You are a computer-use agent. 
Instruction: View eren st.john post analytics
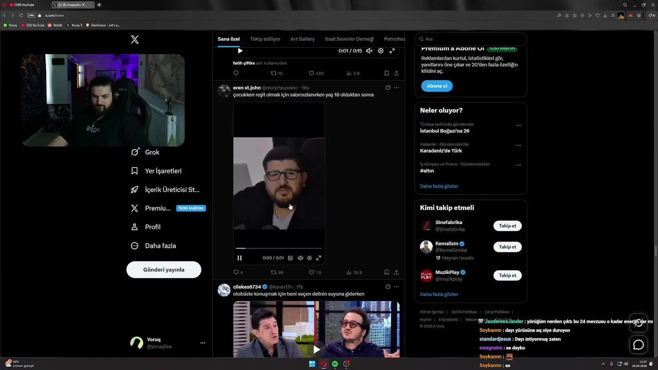point(354,272)
